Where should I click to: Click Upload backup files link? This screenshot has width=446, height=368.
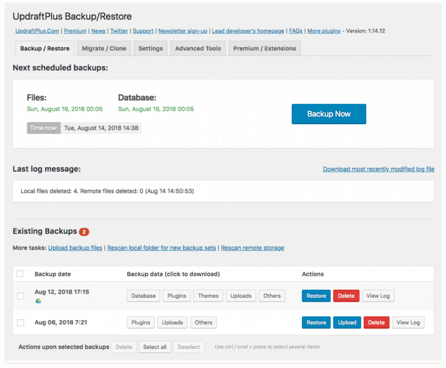75,248
